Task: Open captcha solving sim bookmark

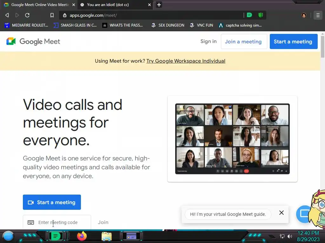Action: (x=240, y=25)
